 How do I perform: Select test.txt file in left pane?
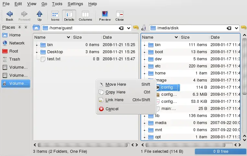click(x=54, y=59)
